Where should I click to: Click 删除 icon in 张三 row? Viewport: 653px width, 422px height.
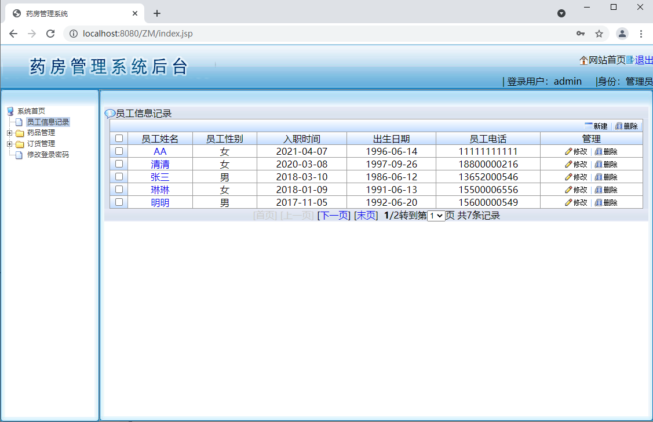[x=599, y=177]
